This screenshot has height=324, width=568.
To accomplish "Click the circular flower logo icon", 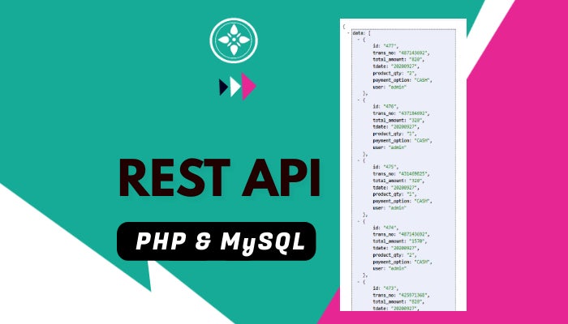I will tap(234, 40).
